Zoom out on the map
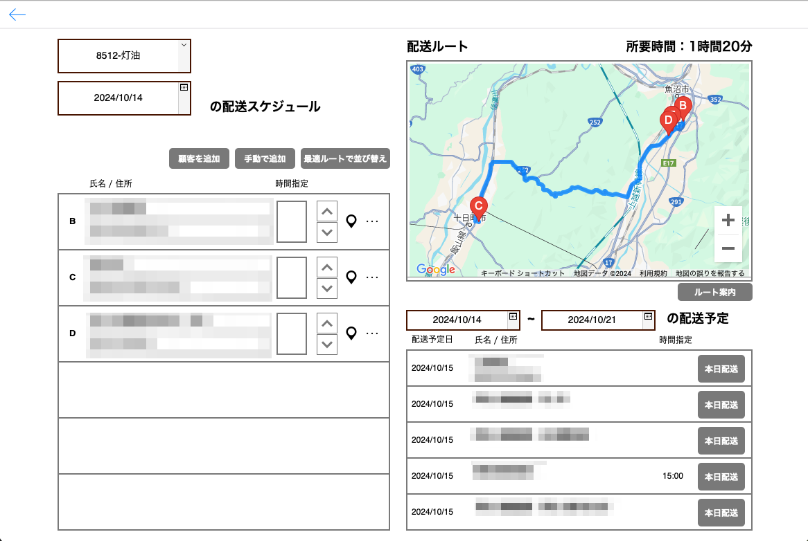 click(x=728, y=248)
